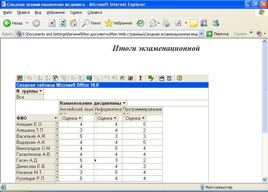The width and height of the screenshot is (268, 192).
Task: Click the Переход go button
Action: tap(217, 34)
